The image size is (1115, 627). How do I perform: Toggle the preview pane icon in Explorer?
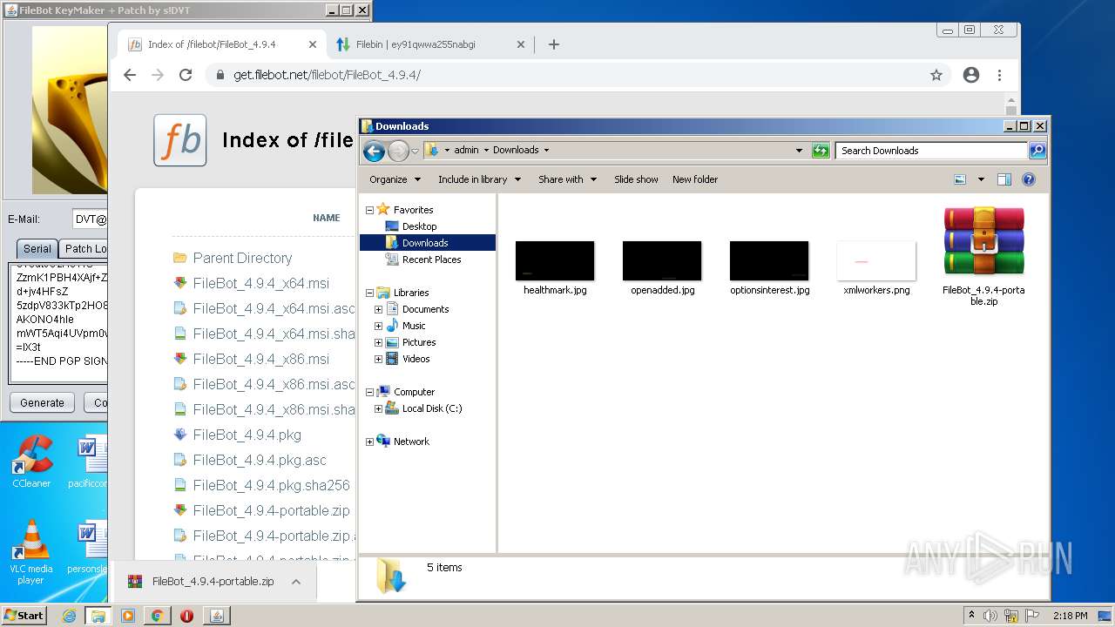click(1003, 179)
